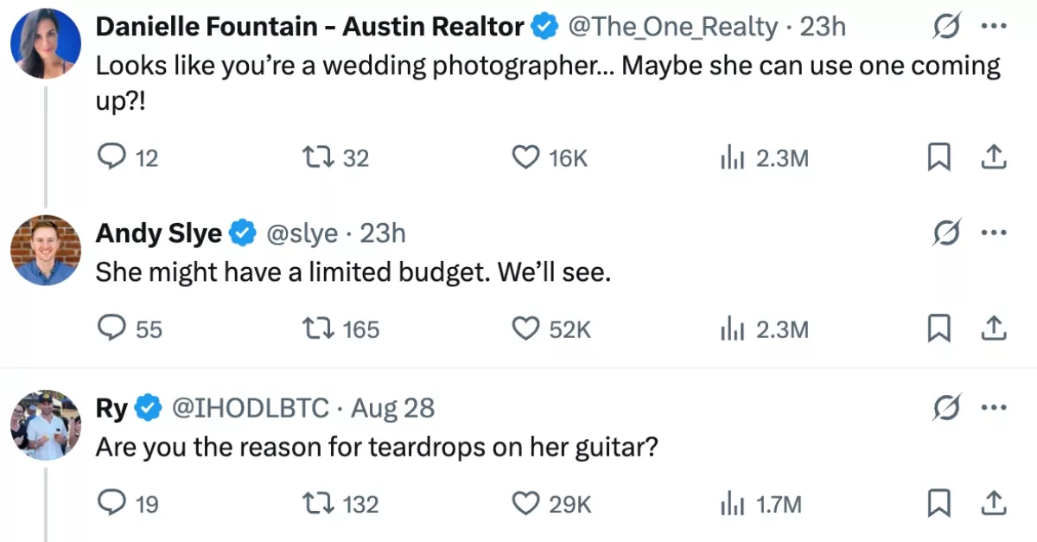Open more options menu on Andy Slye's tweet
The image size is (1037, 542).
(994, 233)
